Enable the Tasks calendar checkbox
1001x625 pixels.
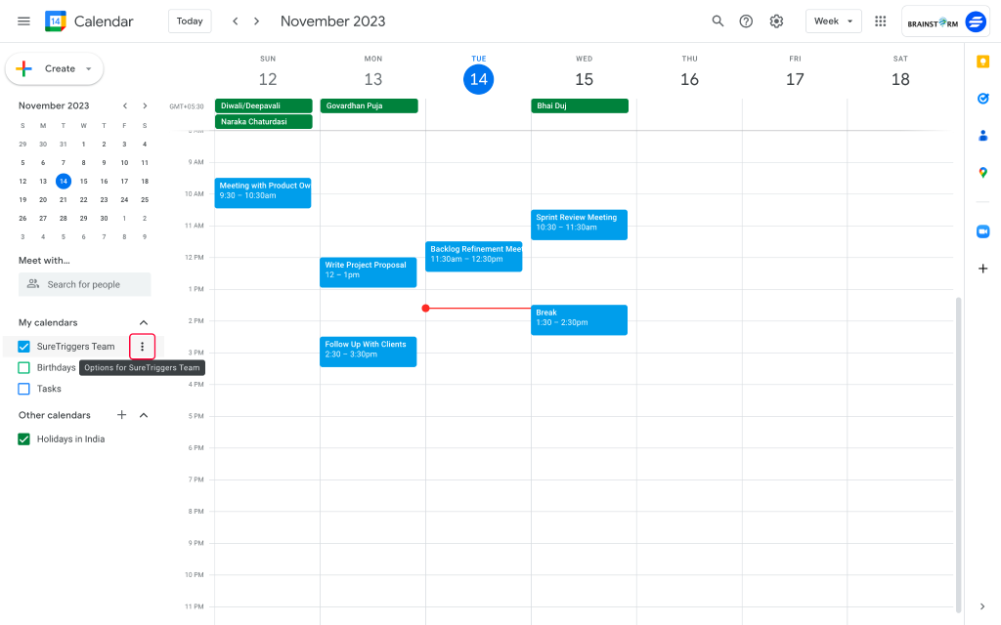click(x=22, y=389)
